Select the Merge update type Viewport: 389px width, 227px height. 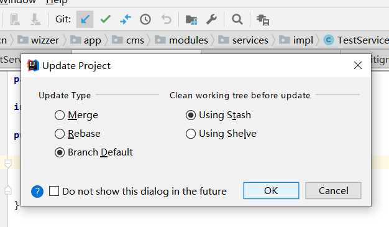pyautogui.click(x=76, y=115)
